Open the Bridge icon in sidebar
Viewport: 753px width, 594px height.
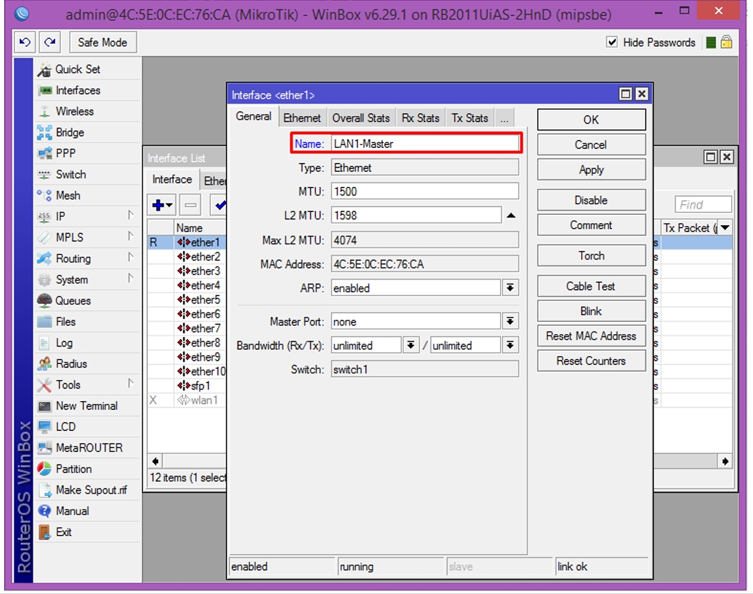[x=44, y=132]
